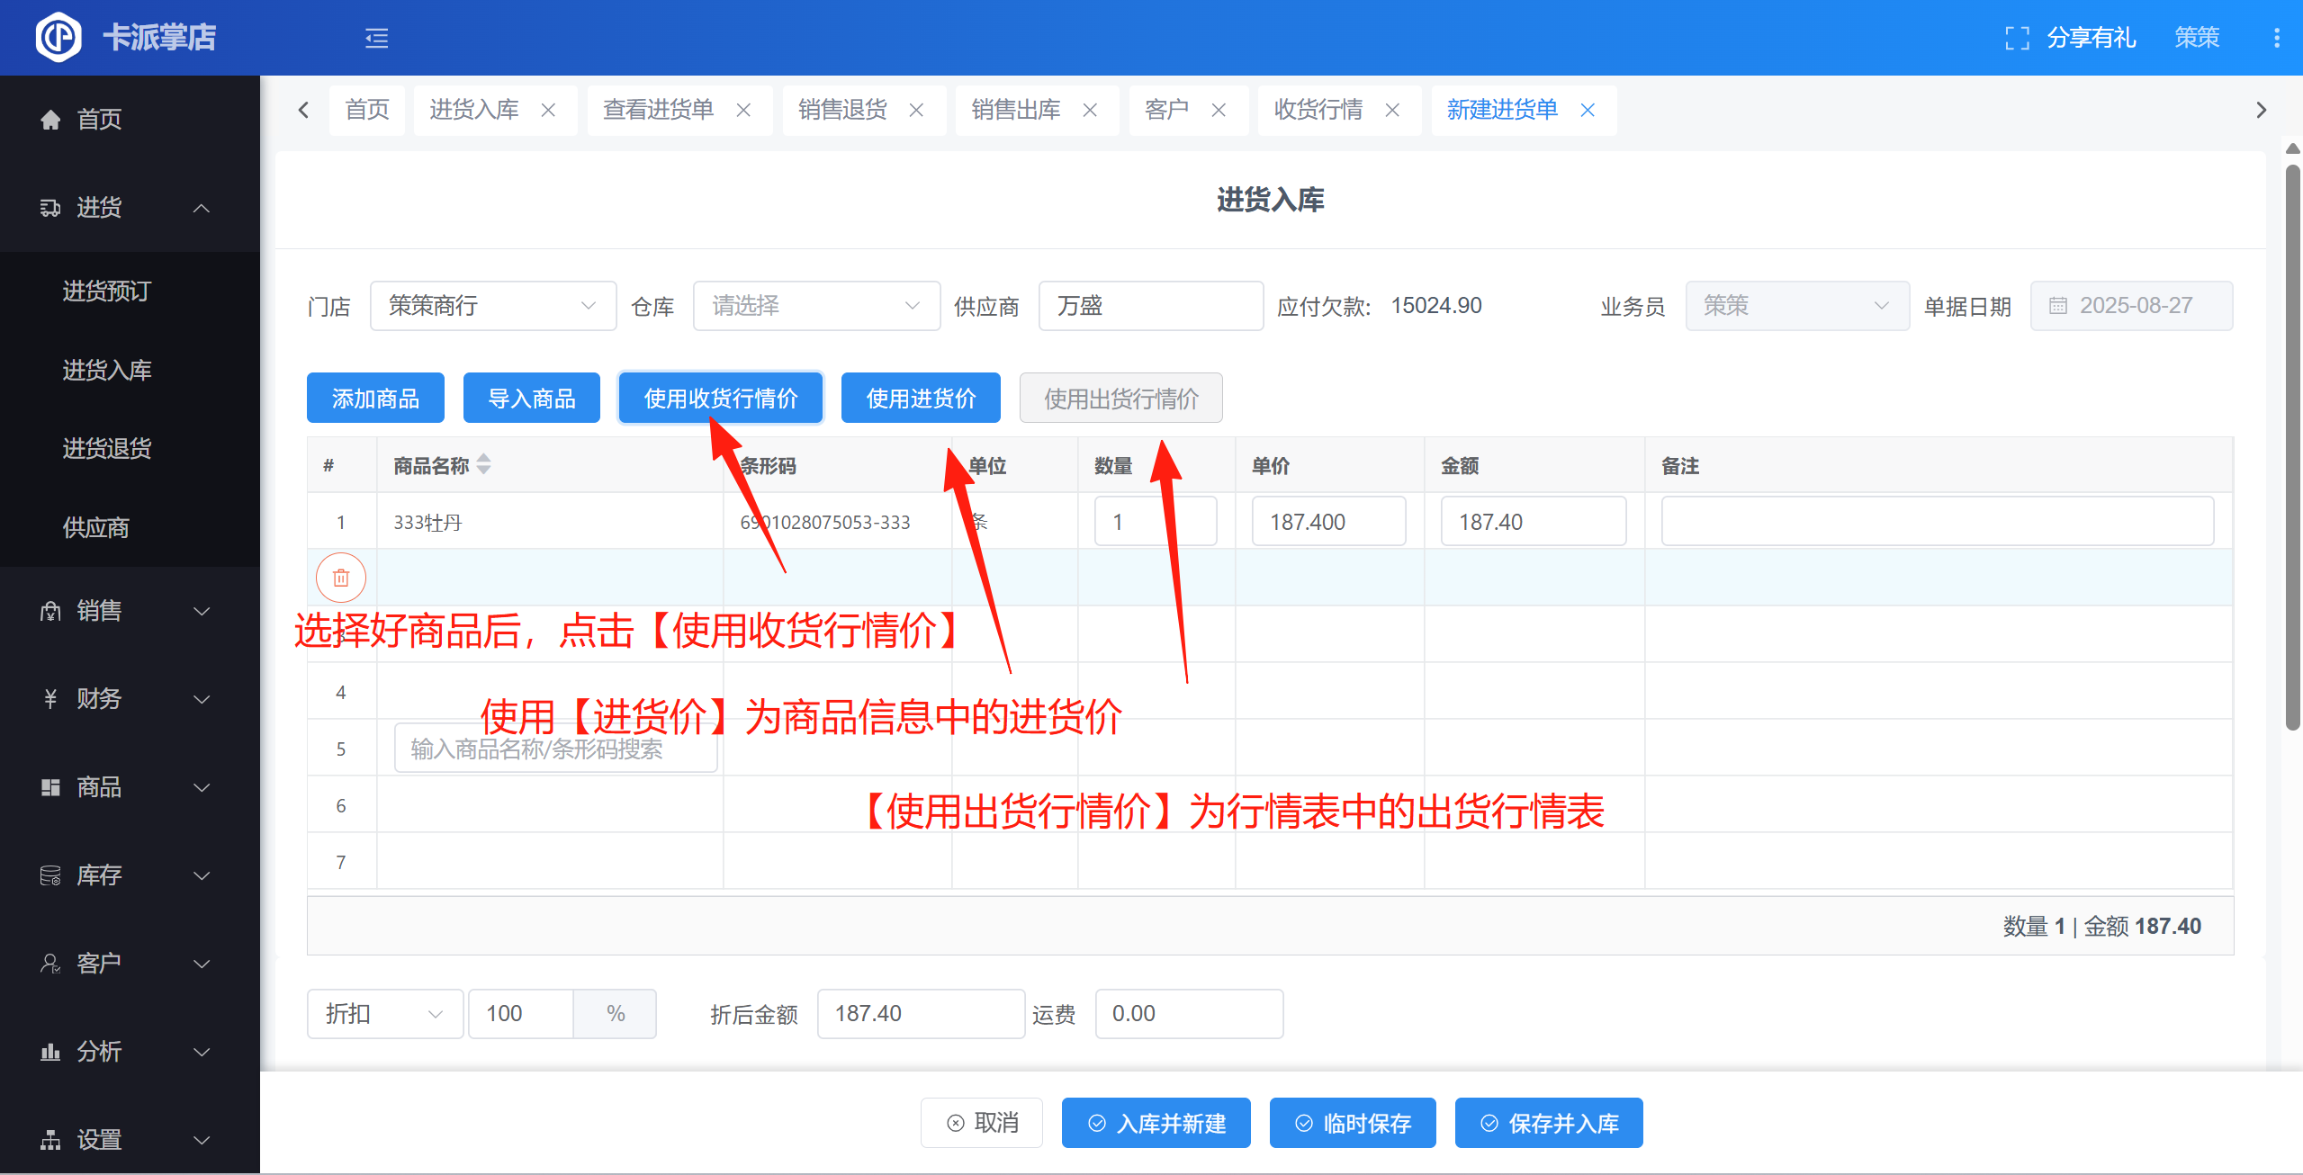The image size is (2303, 1175).
Task: Open the three-dot more options menu
Action: coord(2276,38)
